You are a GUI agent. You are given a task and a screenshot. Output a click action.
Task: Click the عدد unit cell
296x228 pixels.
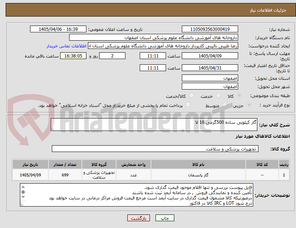(x=133, y=175)
